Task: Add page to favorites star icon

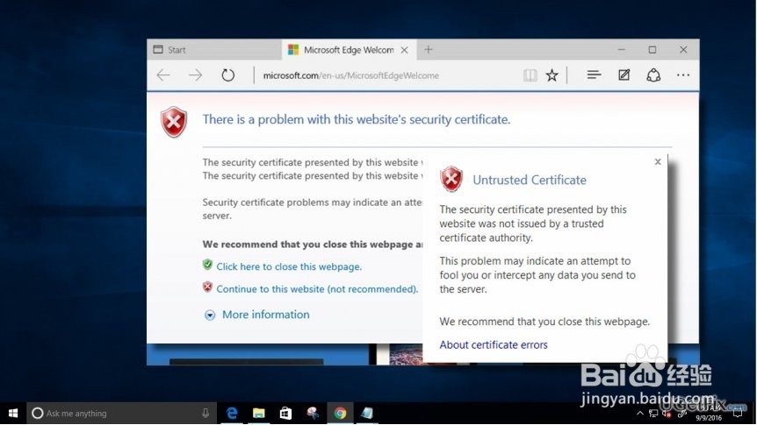Action: [552, 75]
